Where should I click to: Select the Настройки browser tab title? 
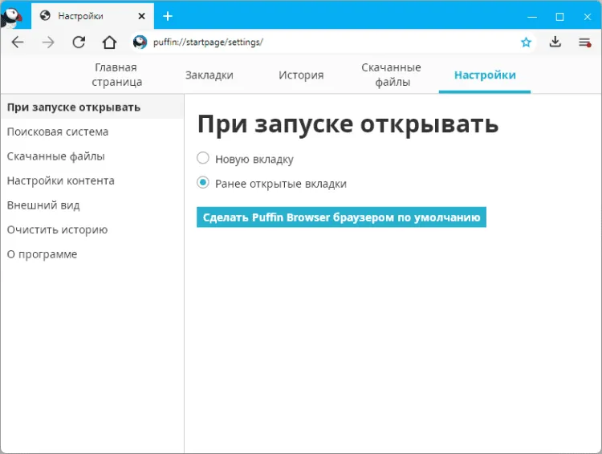(80, 16)
